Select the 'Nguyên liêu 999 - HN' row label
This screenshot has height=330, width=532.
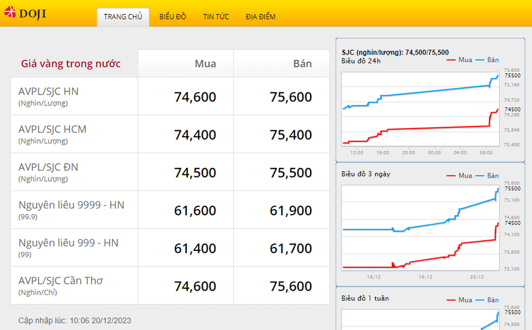tap(68, 243)
